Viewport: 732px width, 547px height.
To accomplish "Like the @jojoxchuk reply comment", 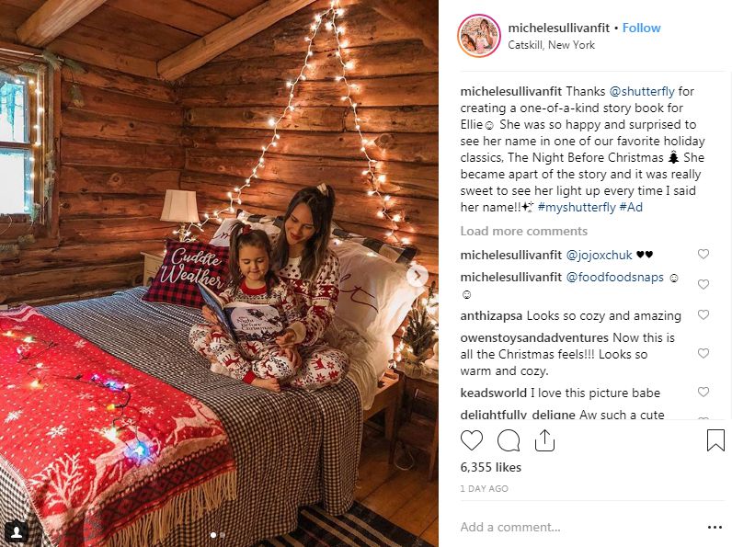I will 703,254.
